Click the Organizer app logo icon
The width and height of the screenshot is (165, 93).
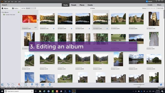tap(2, 2)
